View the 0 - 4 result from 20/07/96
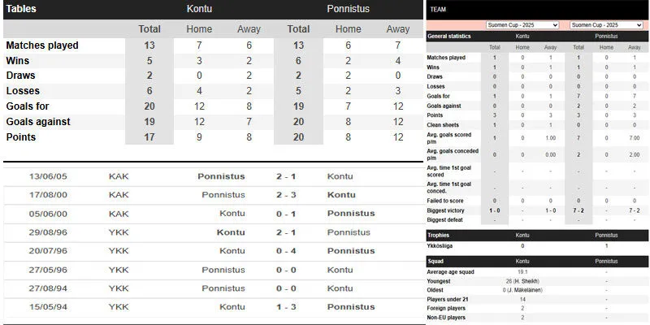Image resolution: width=650 pixels, height=325 pixels. pos(285,250)
